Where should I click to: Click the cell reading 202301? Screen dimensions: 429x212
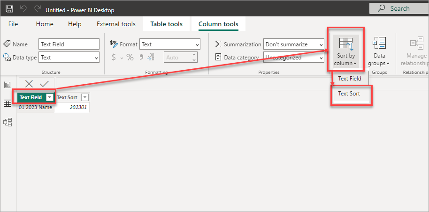point(72,107)
